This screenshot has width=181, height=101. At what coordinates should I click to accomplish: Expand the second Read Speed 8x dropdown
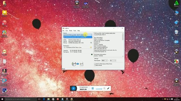coord(113,61)
